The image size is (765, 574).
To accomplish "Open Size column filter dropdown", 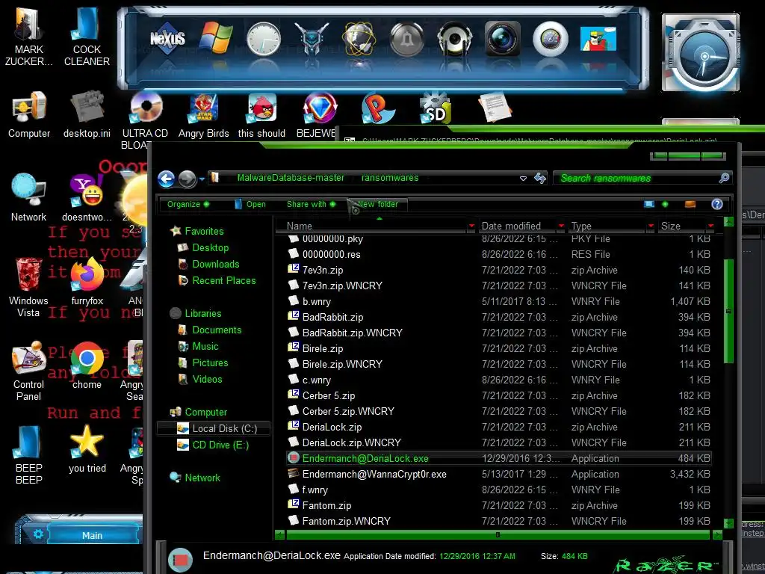I will pyautogui.click(x=711, y=226).
